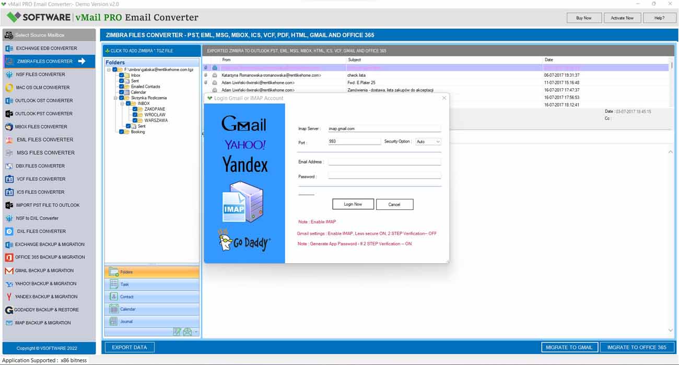Click to add Zimbra .TGZ file

tap(152, 51)
